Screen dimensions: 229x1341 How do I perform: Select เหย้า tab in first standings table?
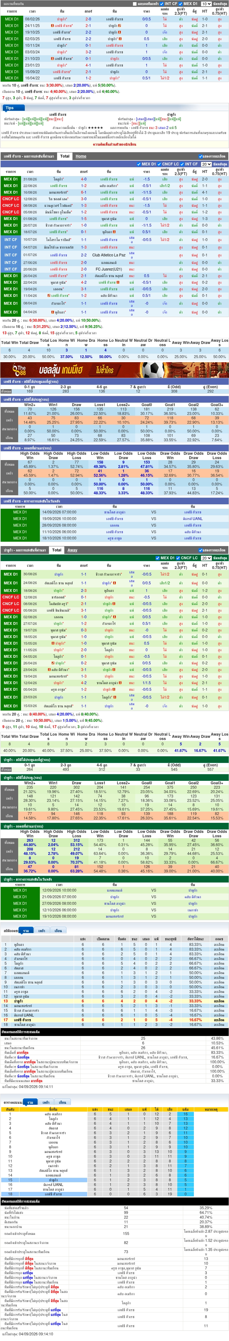point(42,931)
